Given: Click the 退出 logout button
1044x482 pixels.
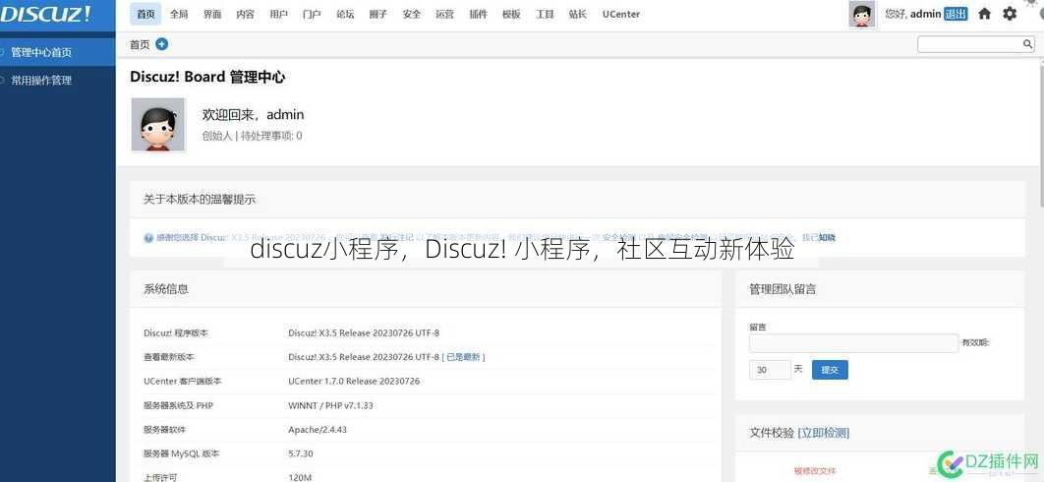Looking at the screenshot, I should tap(956, 14).
